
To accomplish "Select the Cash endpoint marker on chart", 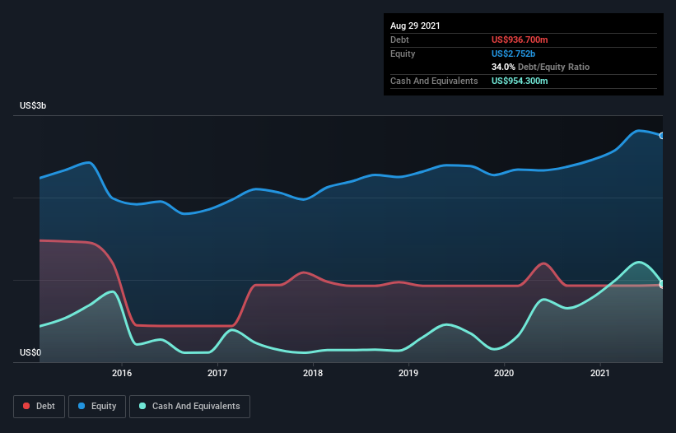I will [x=662, y=284].
